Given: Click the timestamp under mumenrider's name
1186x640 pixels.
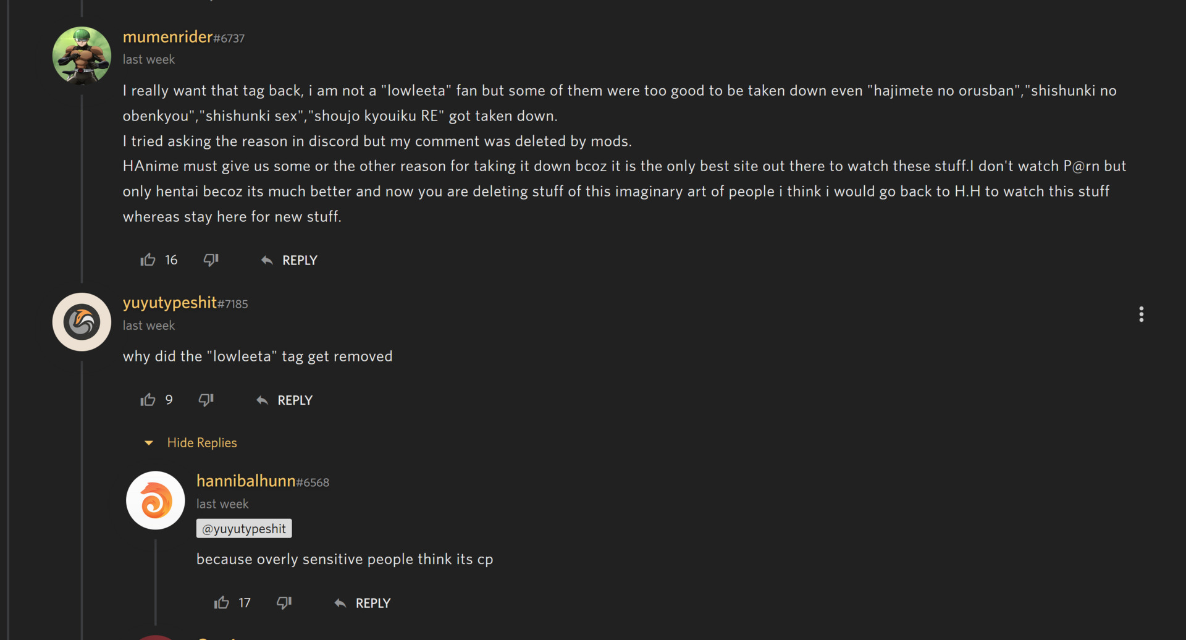Looking at the screenshot, I should click(149, 60).
